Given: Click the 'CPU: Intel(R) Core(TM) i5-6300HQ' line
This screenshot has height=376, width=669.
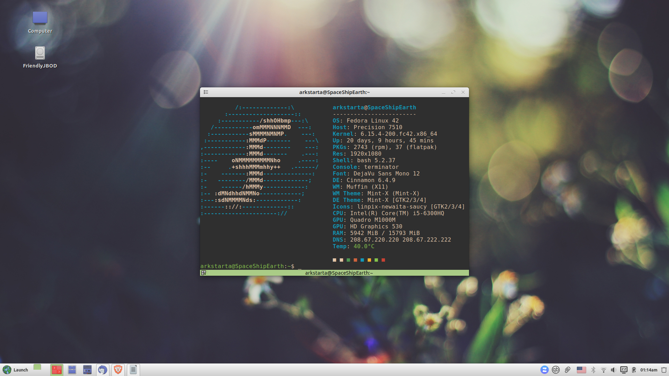Looking at the screenshot, I should click(x=388, y=213).
